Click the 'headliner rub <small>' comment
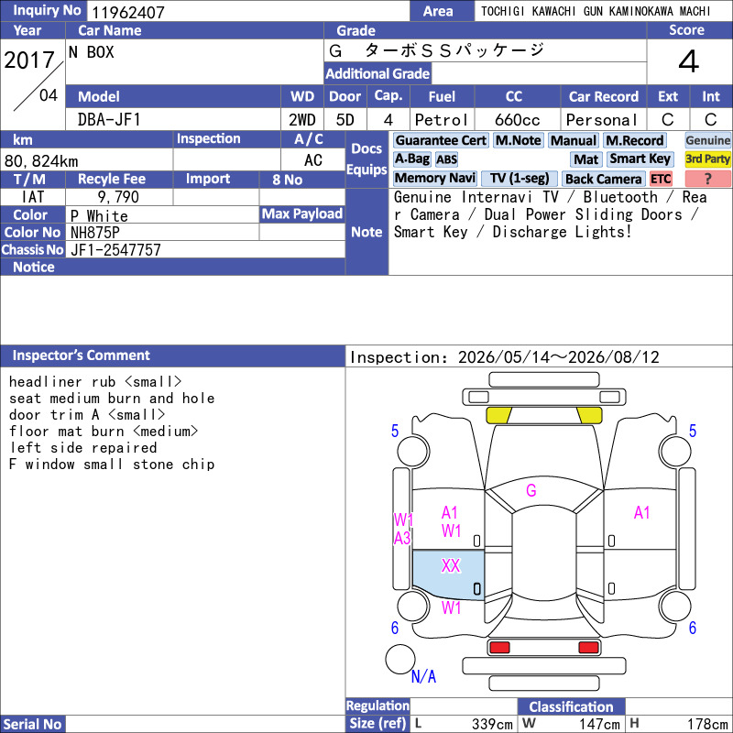Image resolution: width=733 pixels, height=733 pixels. tap(95, 382)
